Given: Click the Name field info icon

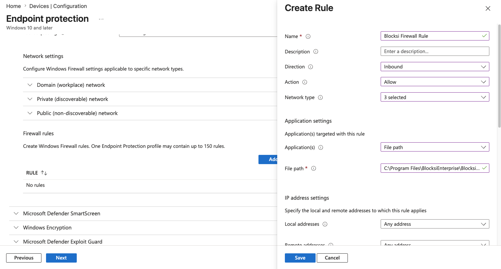Looking at the screenshot, I should coord(308,37).
